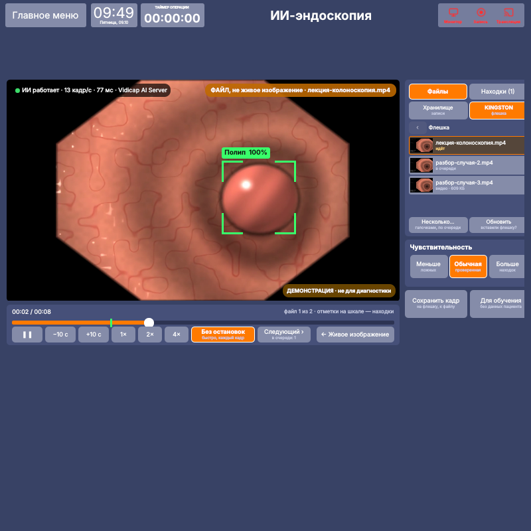Click the file name разбор-случая-3.mp4 in the list
Viewport: 531px width, 531px height.
tap(464, 183)
